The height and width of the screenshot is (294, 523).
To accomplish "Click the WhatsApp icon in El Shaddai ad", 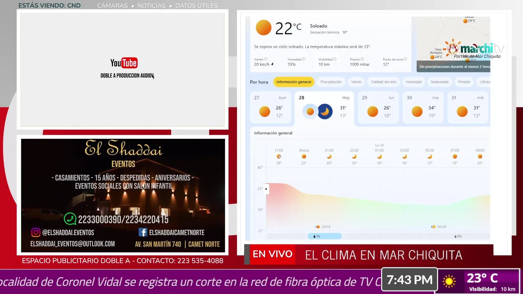I will [70, 219].
